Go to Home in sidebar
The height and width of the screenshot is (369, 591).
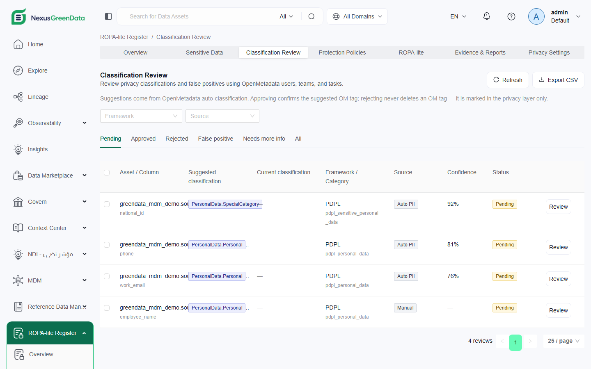coord(35,44)
